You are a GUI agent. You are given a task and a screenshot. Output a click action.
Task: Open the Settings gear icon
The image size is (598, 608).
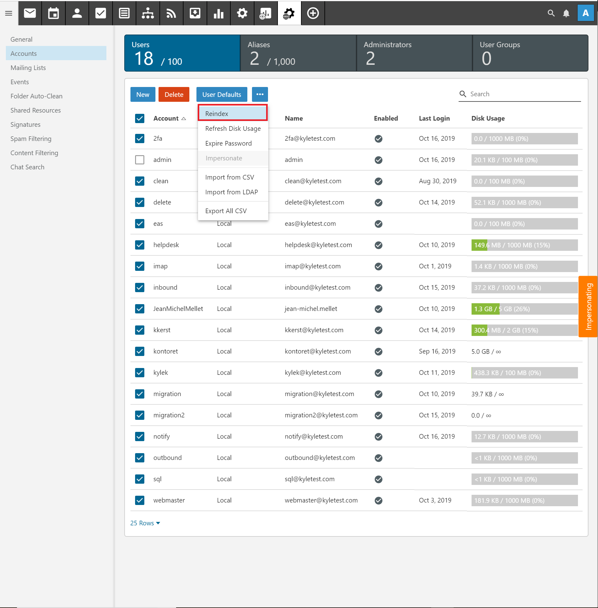242,13
